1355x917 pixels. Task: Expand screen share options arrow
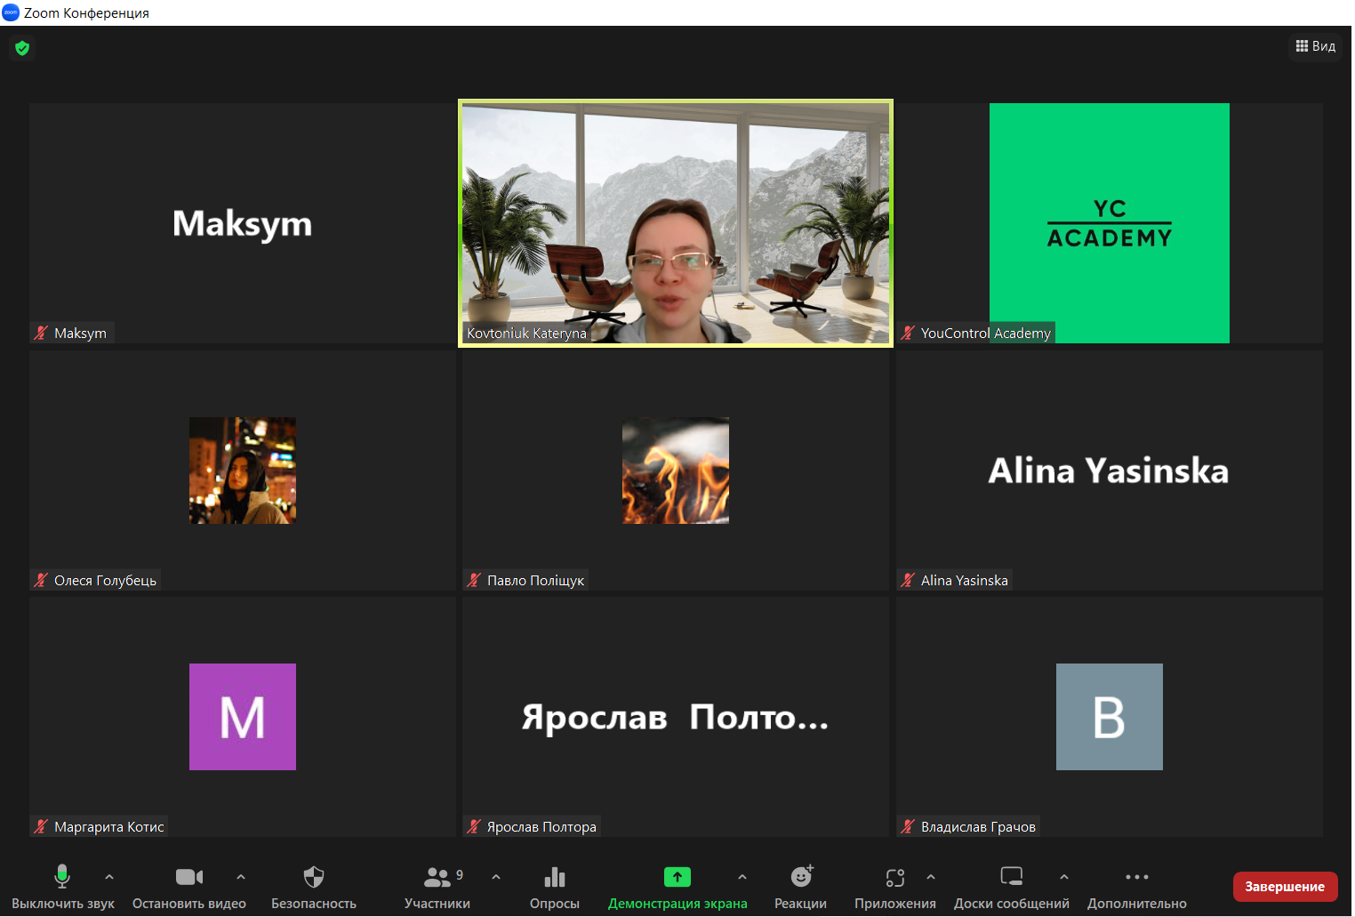click(x=742, y=877)
